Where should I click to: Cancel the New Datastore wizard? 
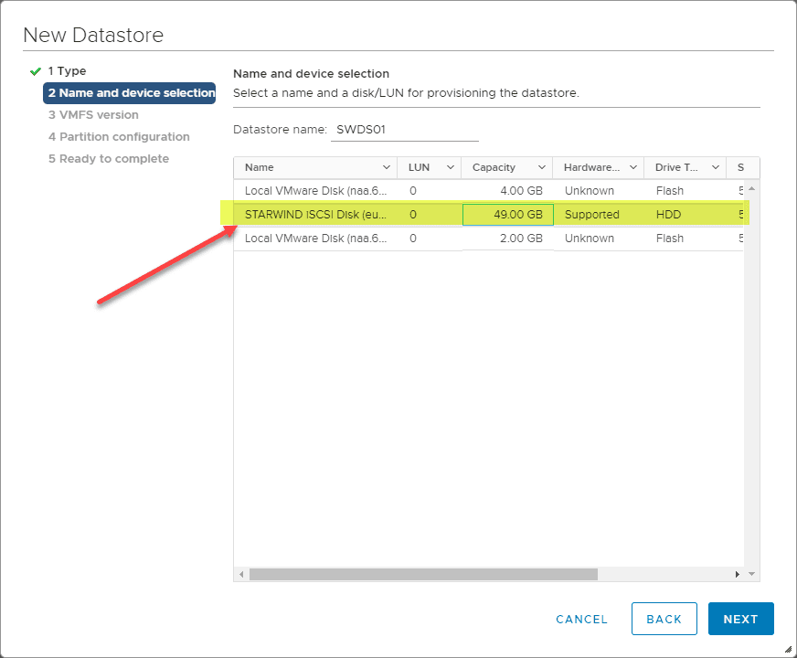click(581, 619)
